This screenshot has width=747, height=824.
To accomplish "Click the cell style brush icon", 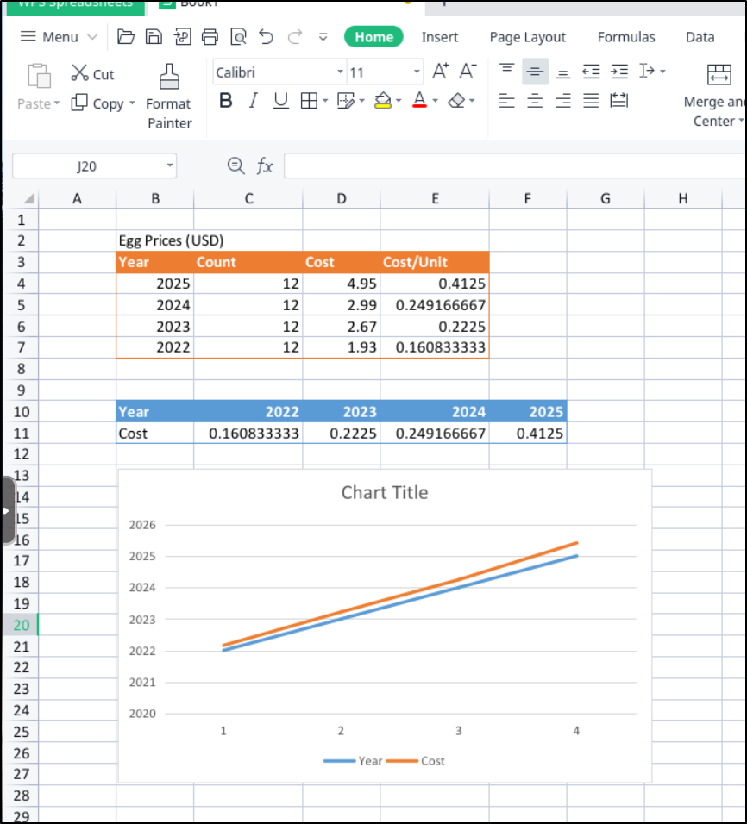I will coord(345,100).
